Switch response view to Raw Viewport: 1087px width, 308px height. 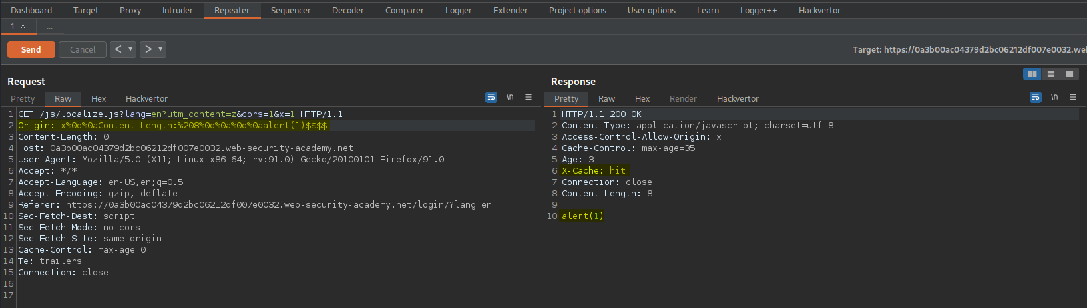[607, 98]
